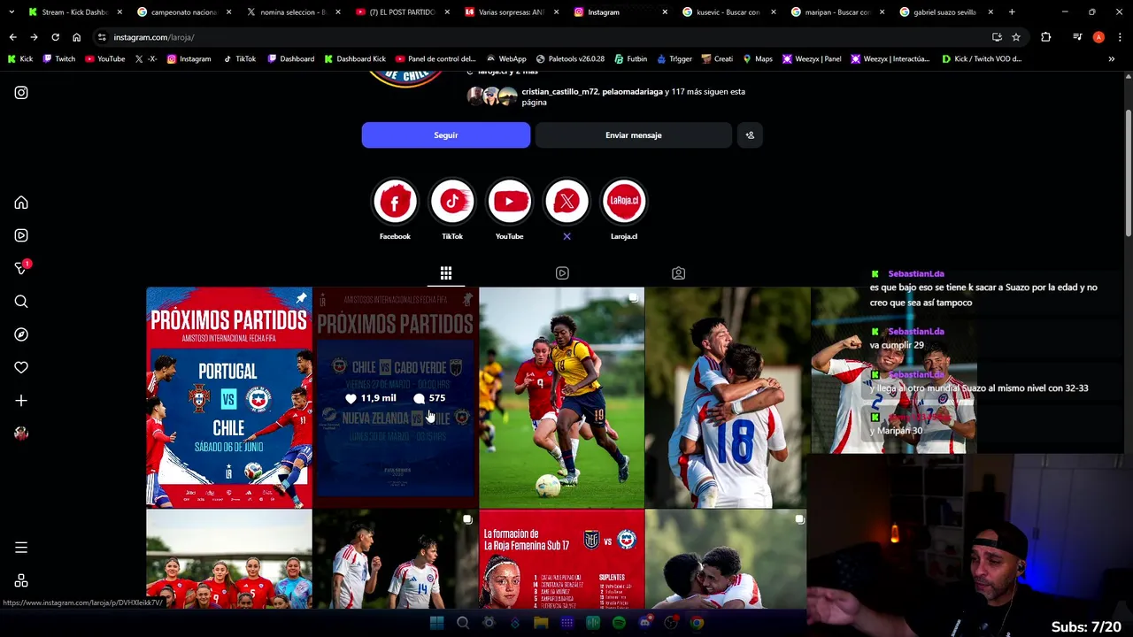Open your profile avatar in the sidebar
The image size is (1133, 637).
(x=21, y=434)
